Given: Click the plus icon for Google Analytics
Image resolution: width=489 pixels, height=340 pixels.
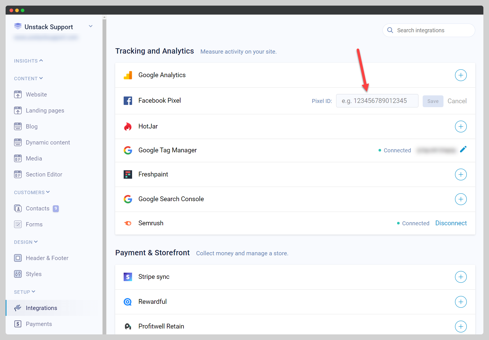Looking at the screenshot, I should click(461, 75).
